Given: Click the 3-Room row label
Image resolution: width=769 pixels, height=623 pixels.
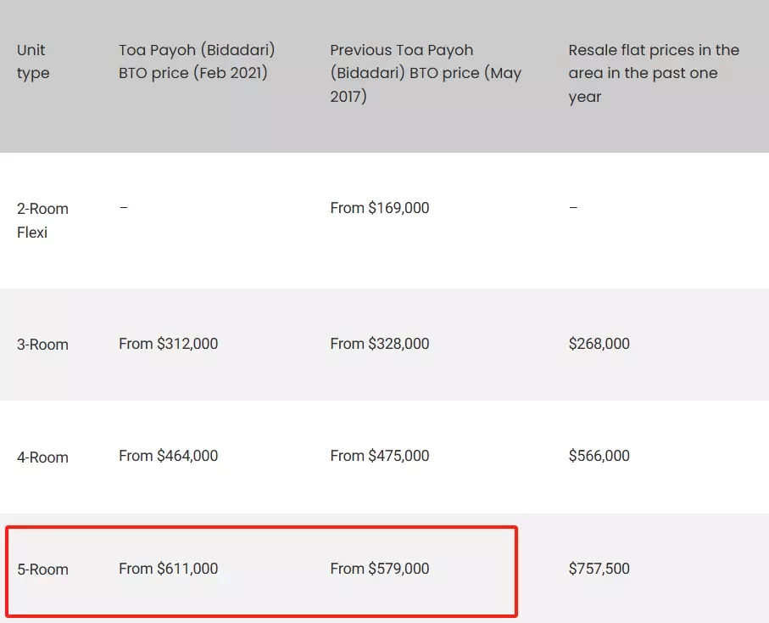Looking at the screenshot, I should click(x=42, y=344).
